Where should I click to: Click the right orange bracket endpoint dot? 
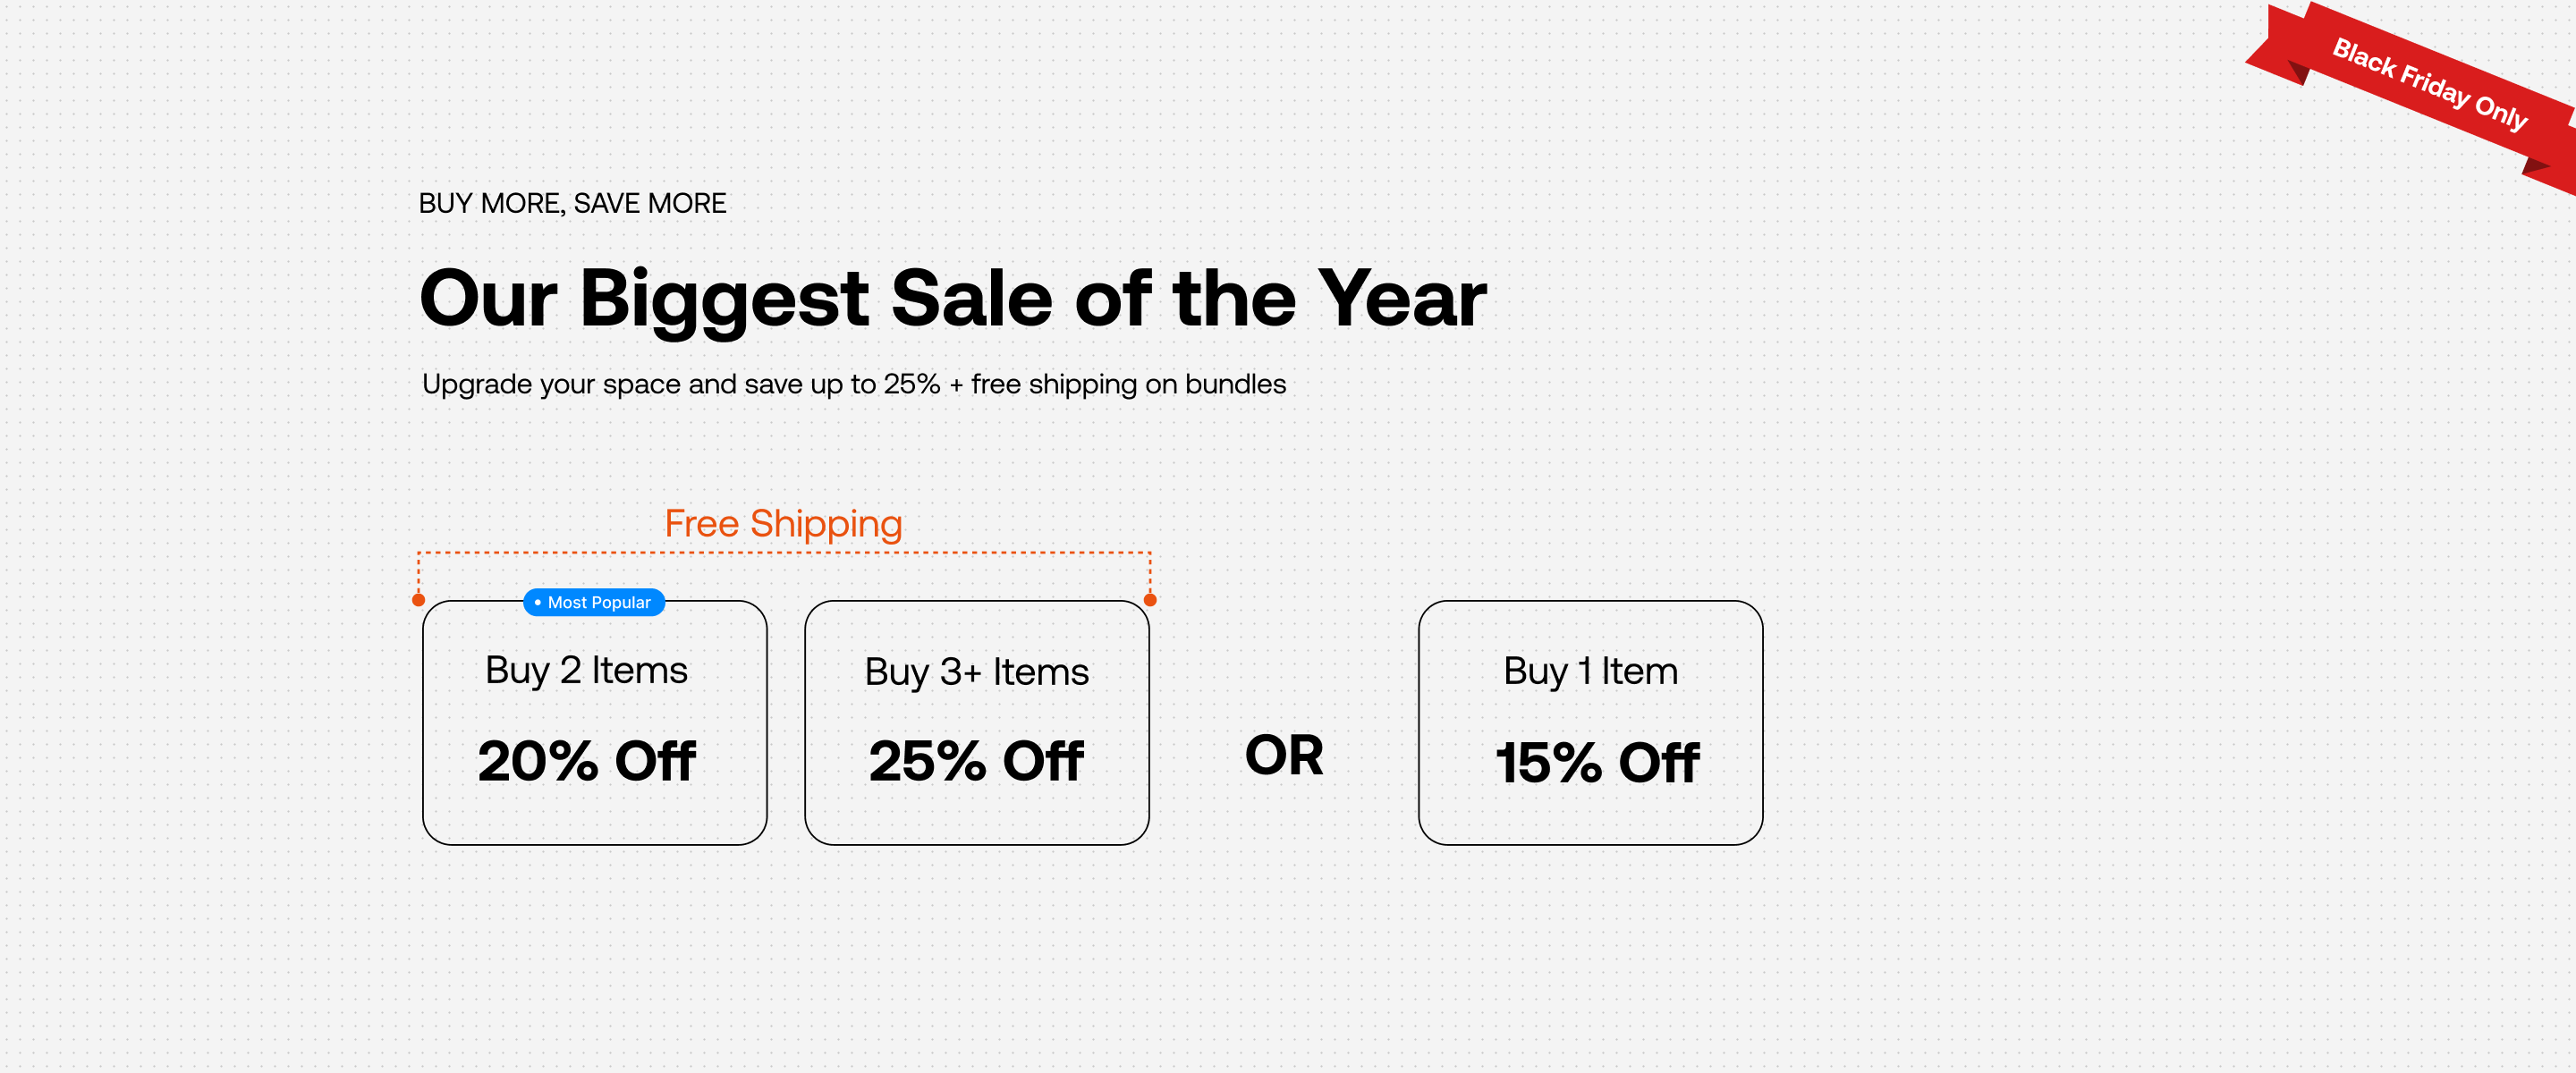(x=1150, y=600)
